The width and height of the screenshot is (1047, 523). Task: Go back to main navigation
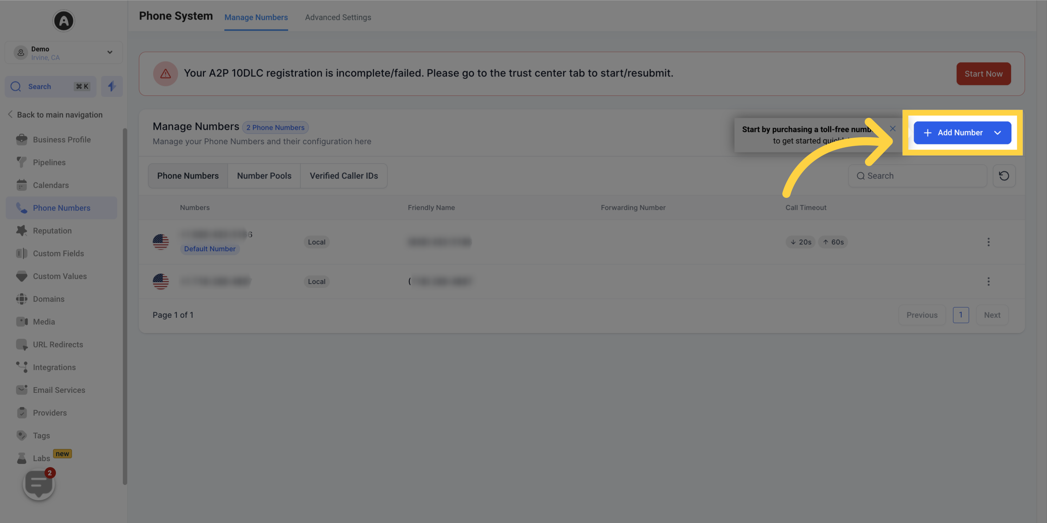coord(55,115)
